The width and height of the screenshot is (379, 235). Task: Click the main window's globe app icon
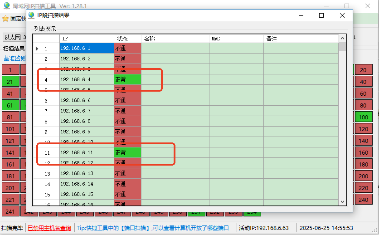pos(6,6)
